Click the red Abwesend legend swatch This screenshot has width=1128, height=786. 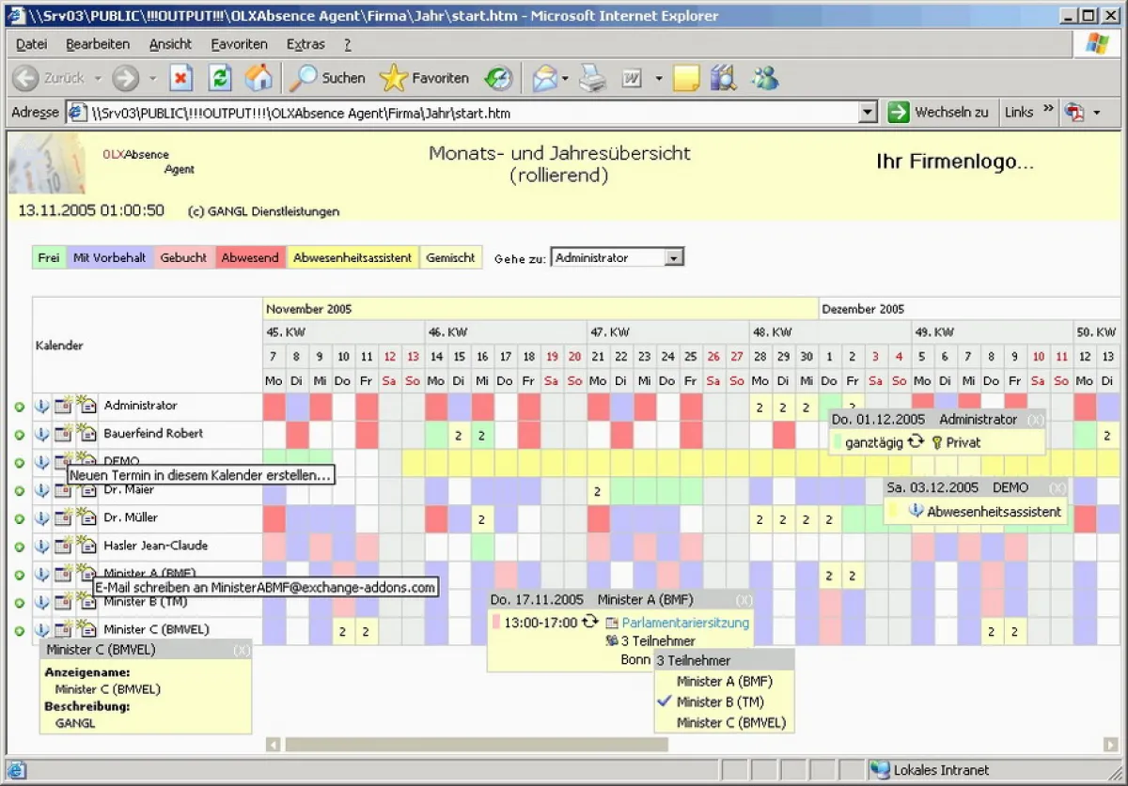249,257
